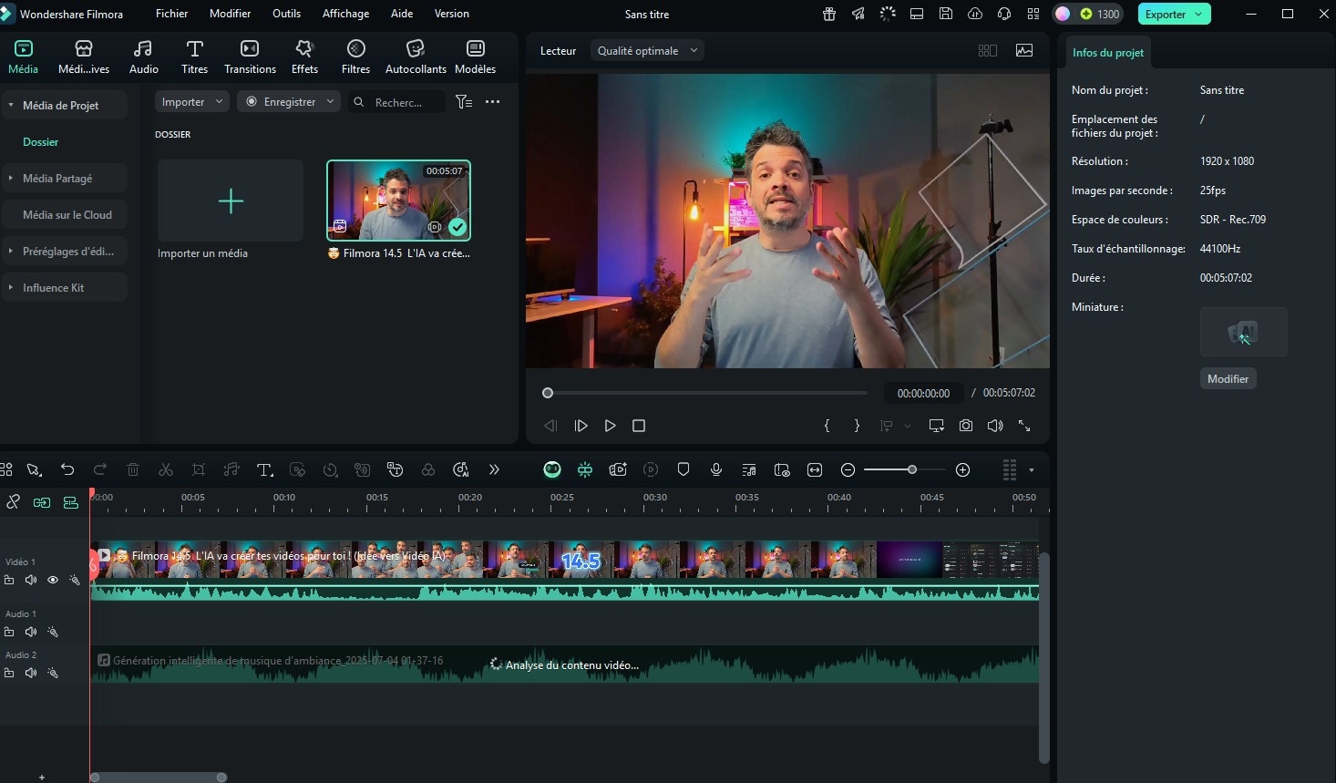Click the marker shield icon
The height and width of the screenshot is (783, 1336).
coord(683,469)
